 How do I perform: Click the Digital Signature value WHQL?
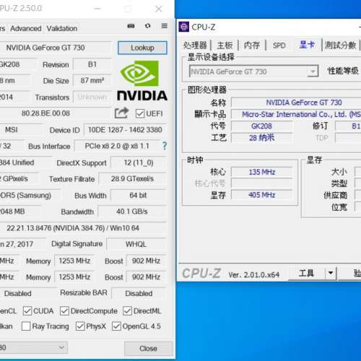(x=136, y=244)
